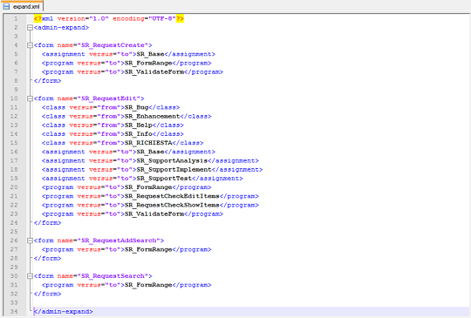The image size is (471, 318).
Task: Collapse the SR_RequestEdit form fold marker
Action: coord(30,98)
